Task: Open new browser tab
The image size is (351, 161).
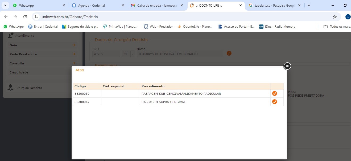Action: coord(309,5)
